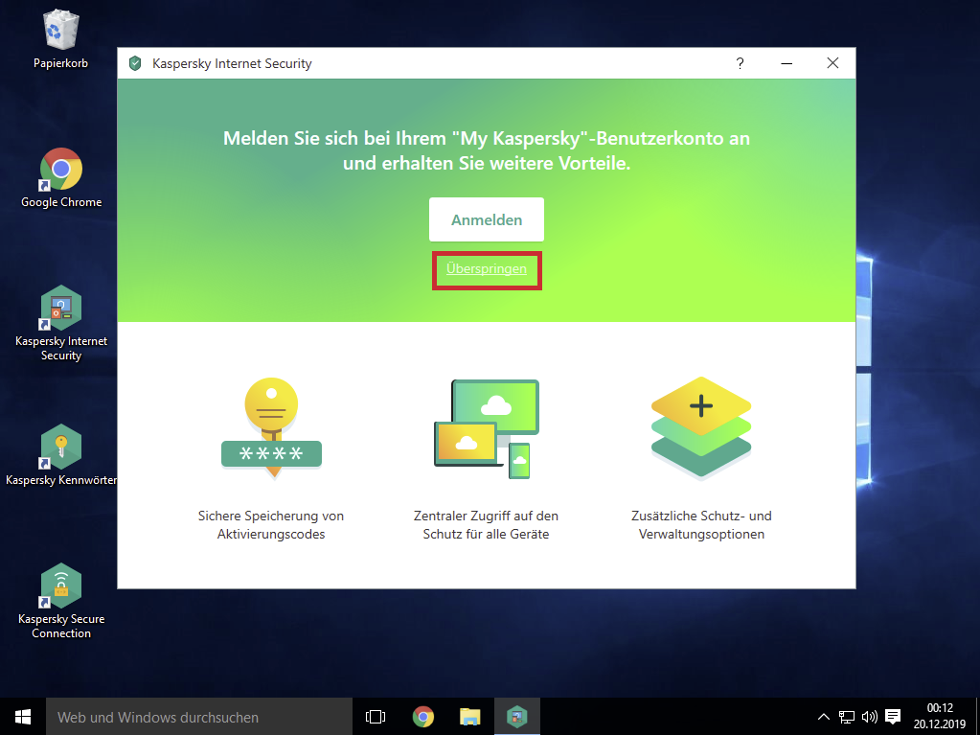The width and height of the screenshot is (980, 735).
Task: Click the 'Melden Sie sich bei Ihrem' heading
Action: pos(487,150)
